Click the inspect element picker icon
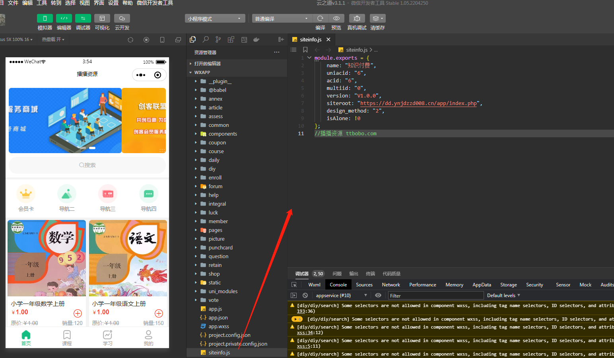The height and width of the screenshot is (358, 614). click(x=294, y=285)
